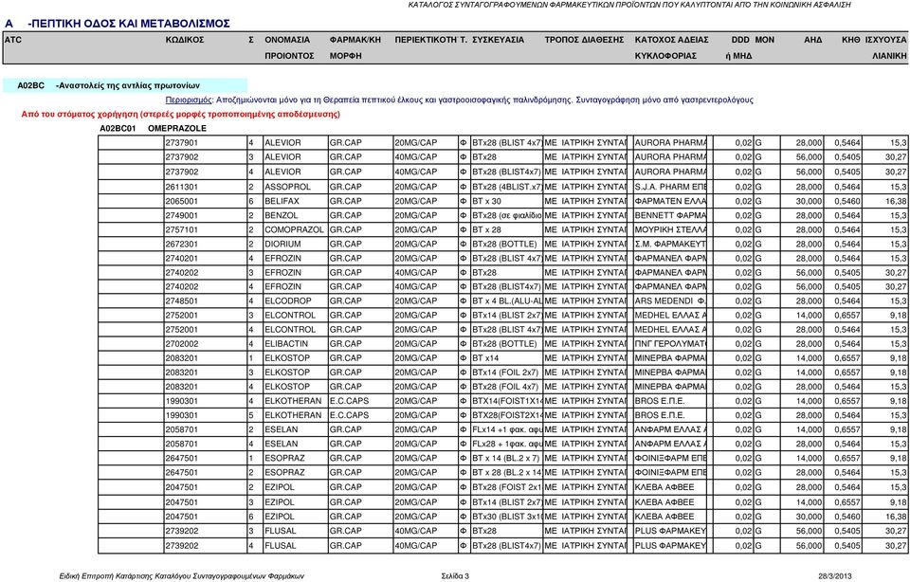Click the product name 'ELIBACTIN'

pos(286,344)
